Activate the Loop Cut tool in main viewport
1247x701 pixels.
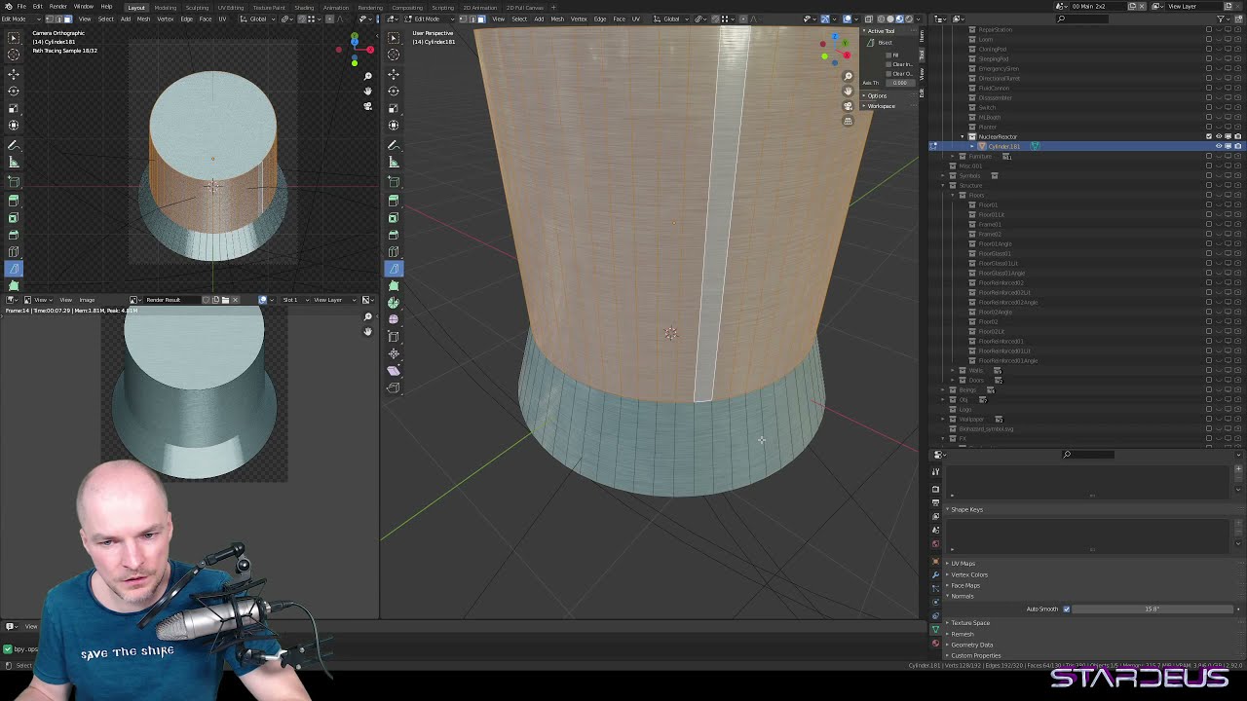(394, 251)
